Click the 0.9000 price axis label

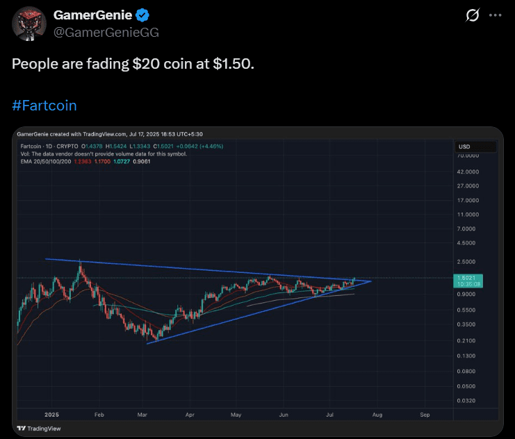466,295
